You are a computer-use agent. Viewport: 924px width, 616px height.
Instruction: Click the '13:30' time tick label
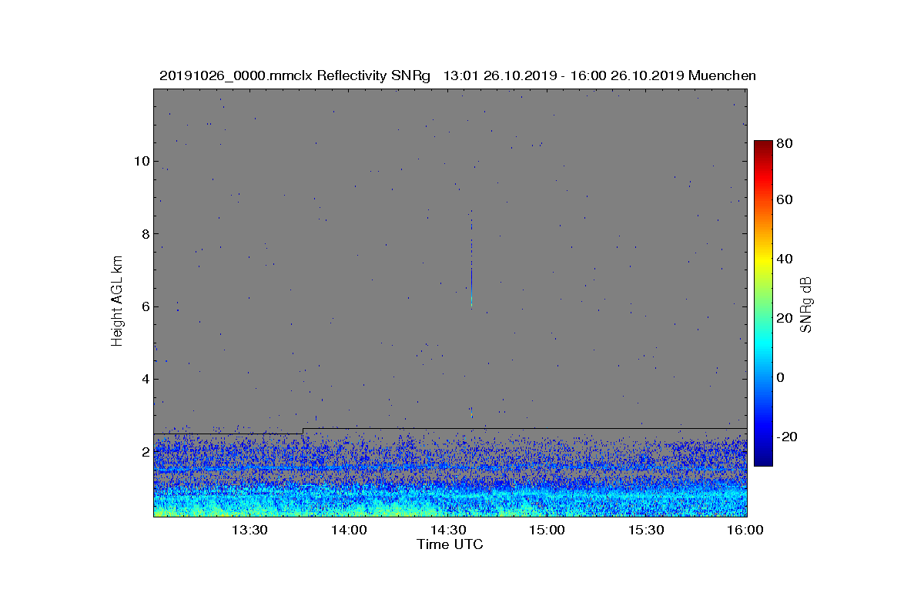tap(249, 530)
